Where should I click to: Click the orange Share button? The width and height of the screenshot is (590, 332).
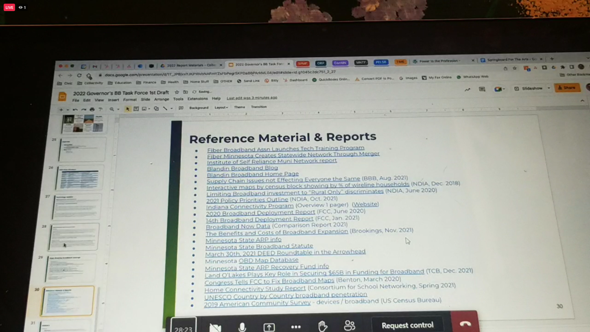(567, 88)
